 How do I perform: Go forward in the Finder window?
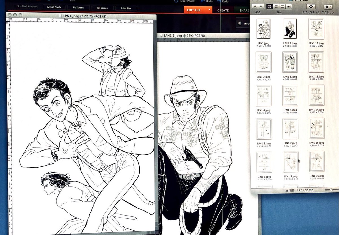pyautogui.click(x=261, y=6)
